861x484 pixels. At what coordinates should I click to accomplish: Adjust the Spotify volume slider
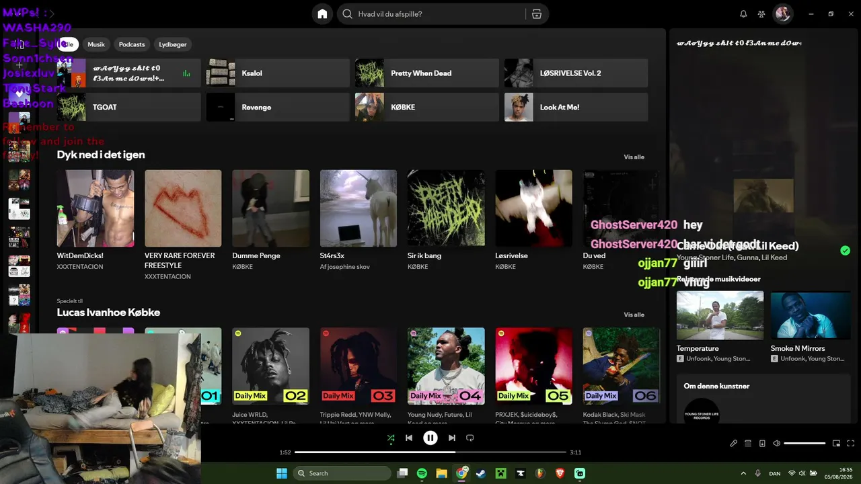pos(804,444)
